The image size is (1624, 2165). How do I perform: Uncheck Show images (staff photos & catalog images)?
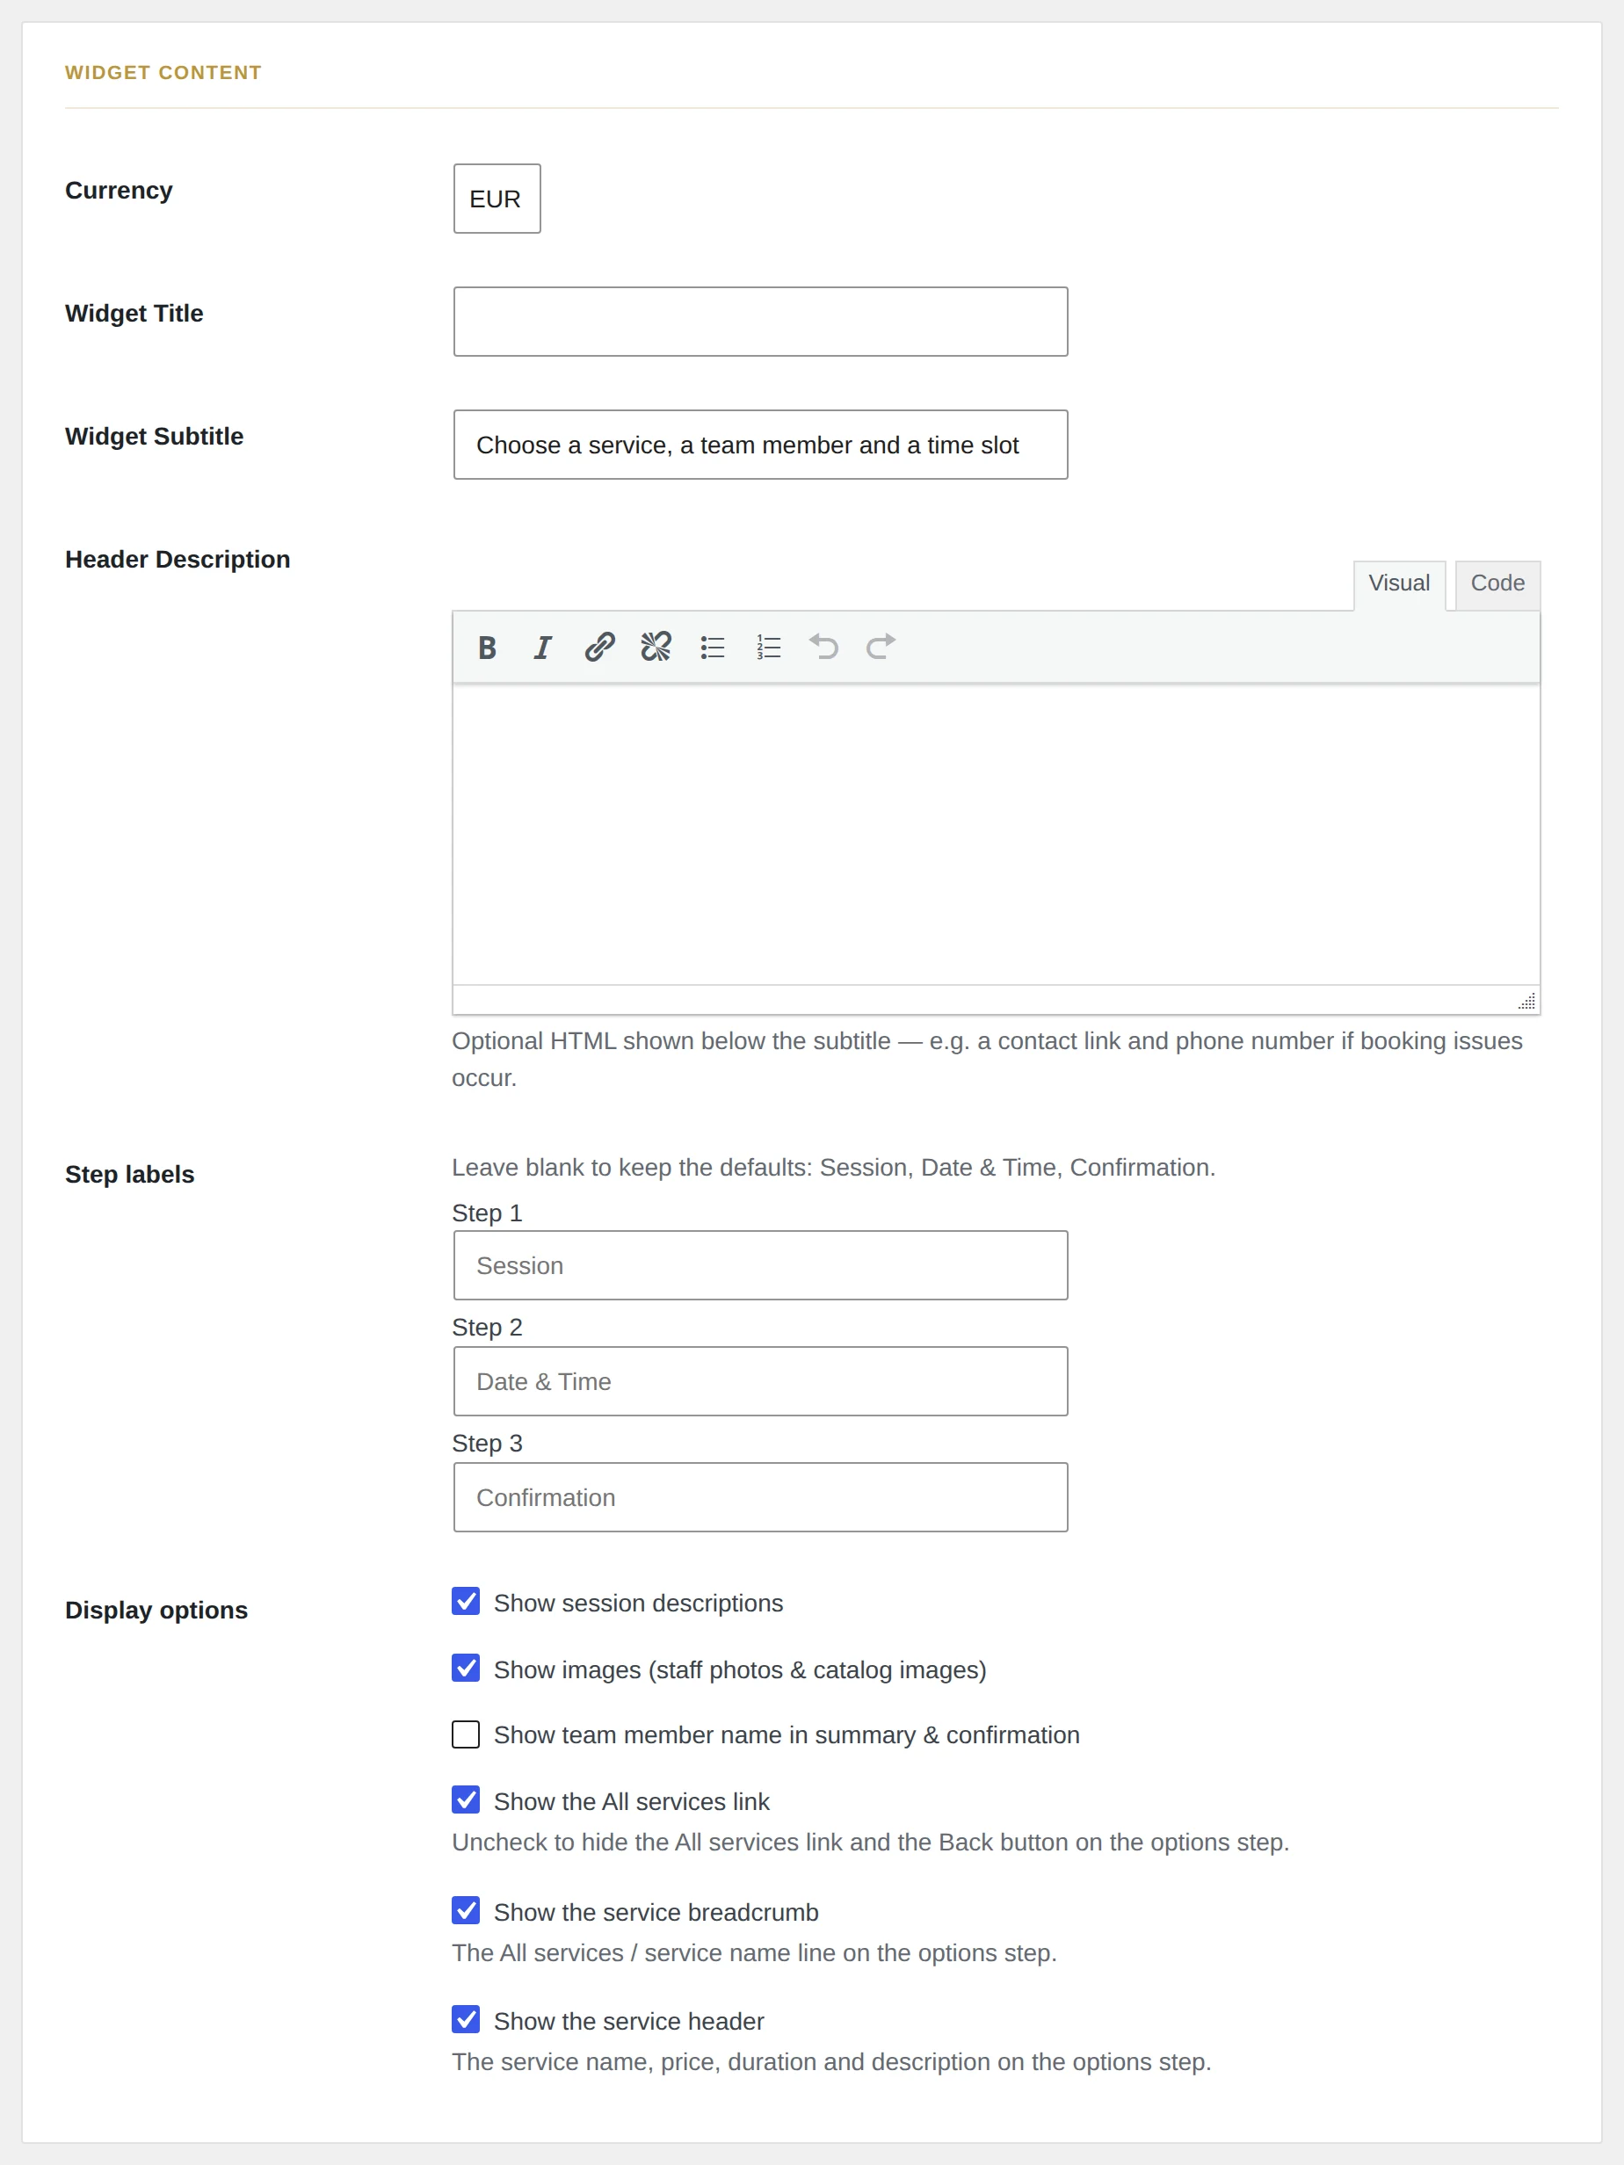tap(466, 1668)
